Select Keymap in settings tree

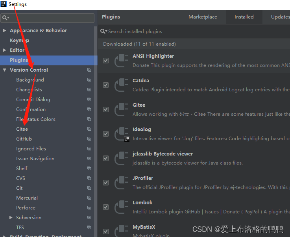[19, 40]
